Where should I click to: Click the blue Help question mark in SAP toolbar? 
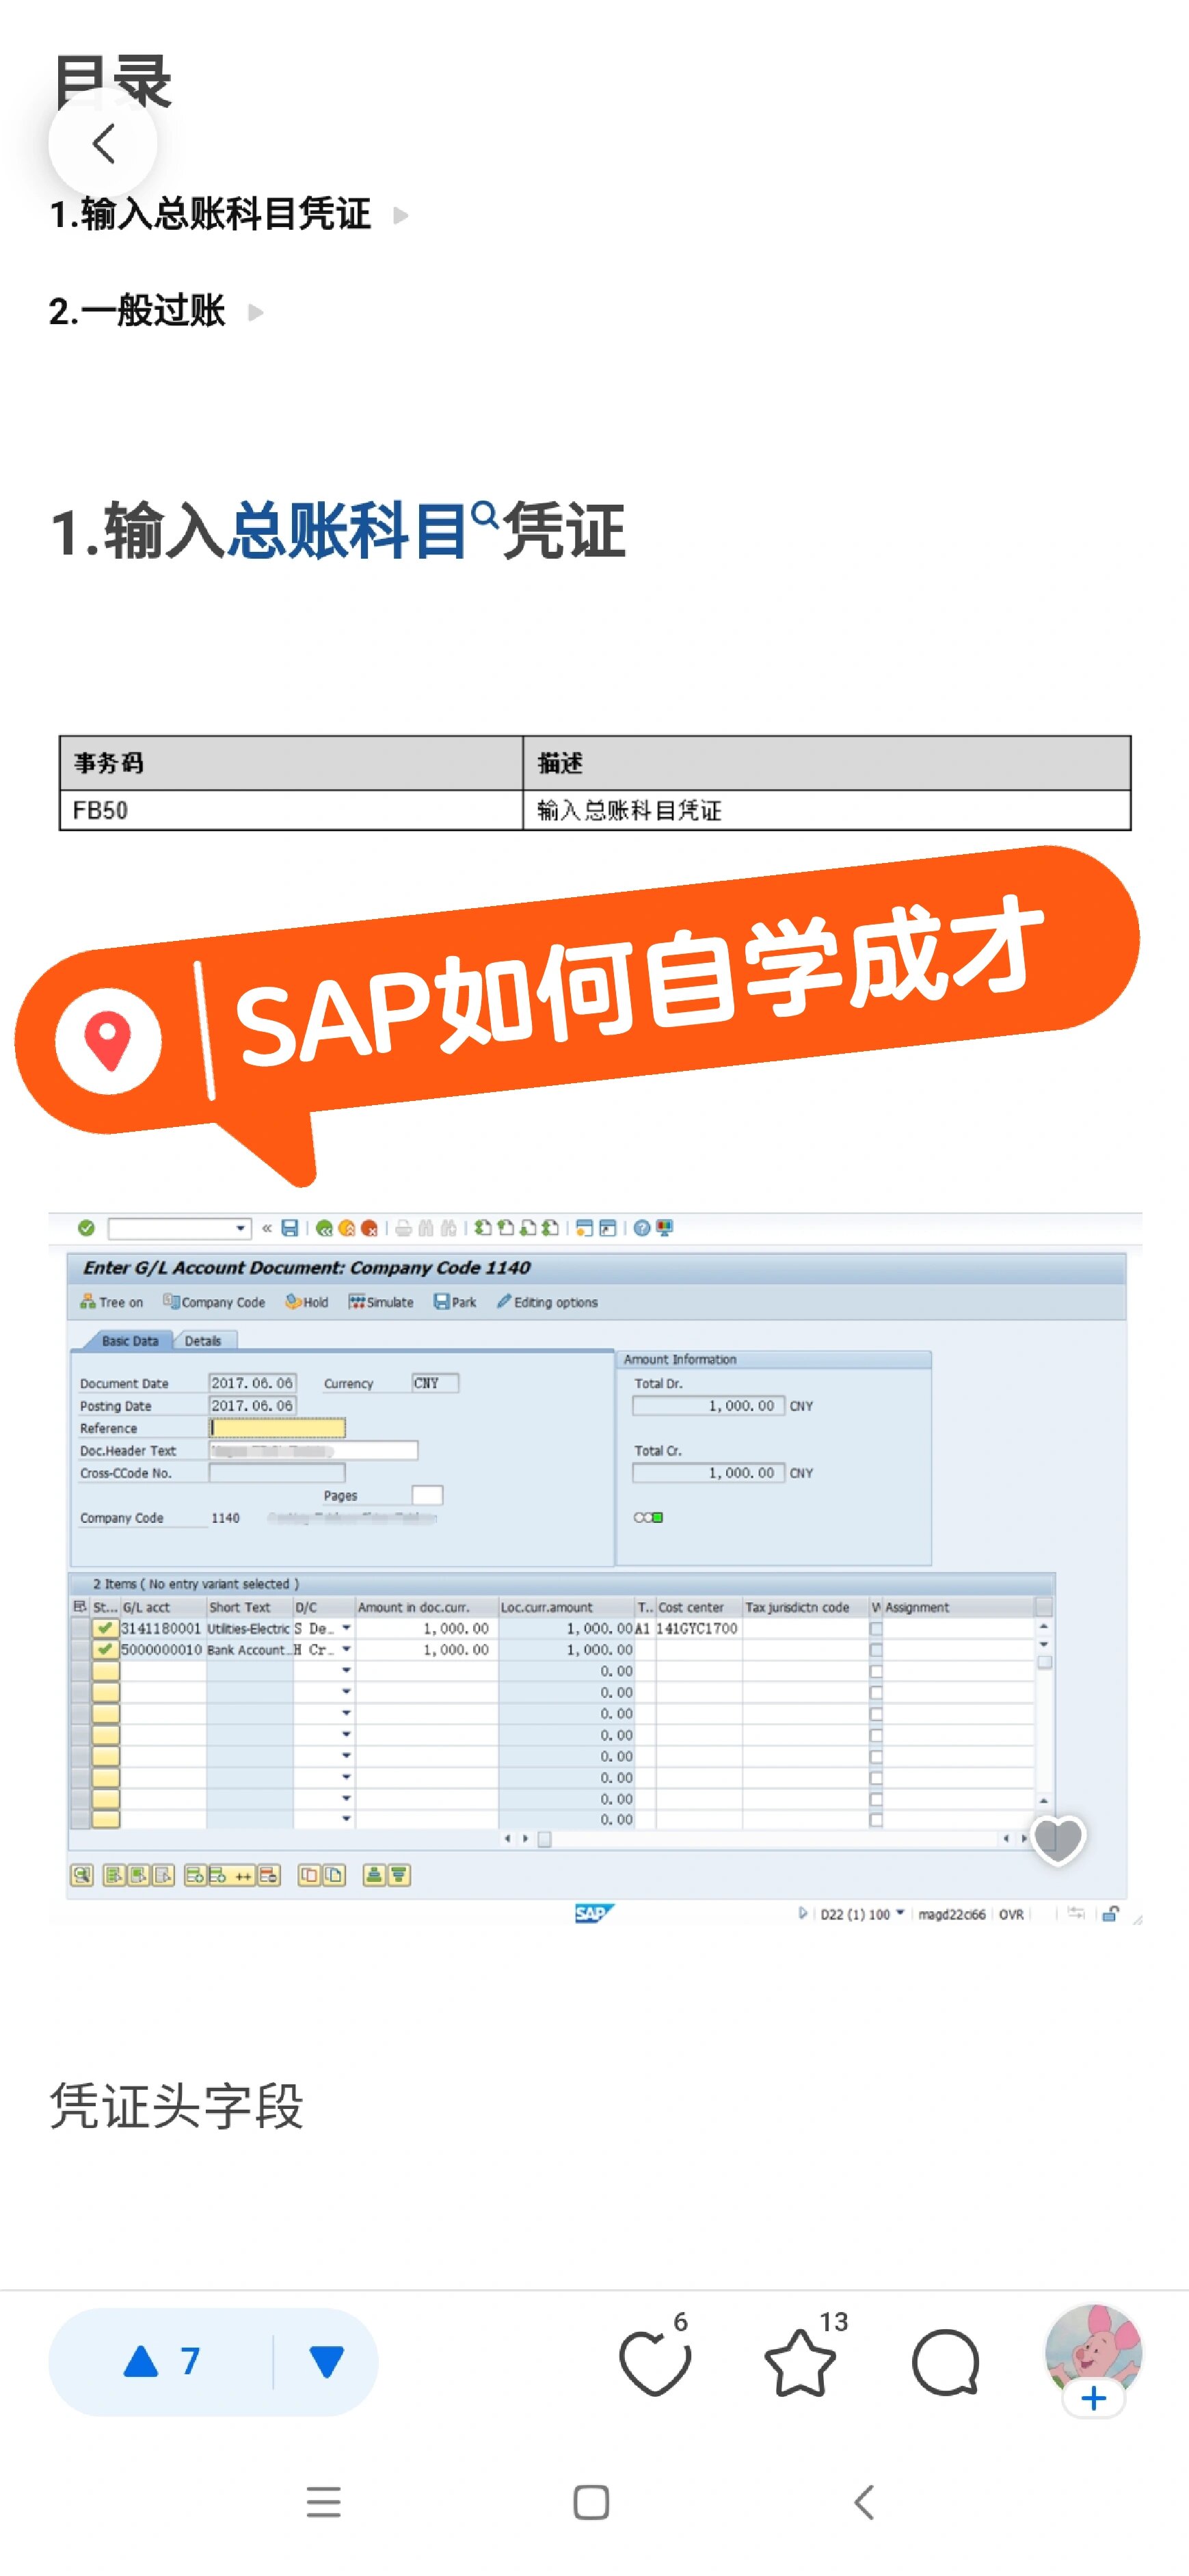[641, 1227]
